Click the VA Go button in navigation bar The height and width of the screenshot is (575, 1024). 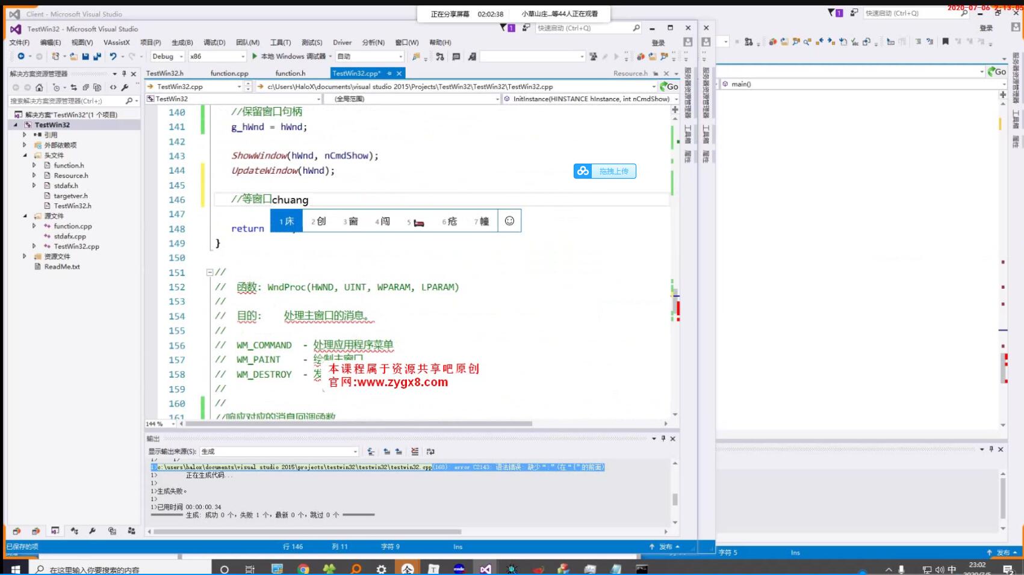tap(669, 86)
